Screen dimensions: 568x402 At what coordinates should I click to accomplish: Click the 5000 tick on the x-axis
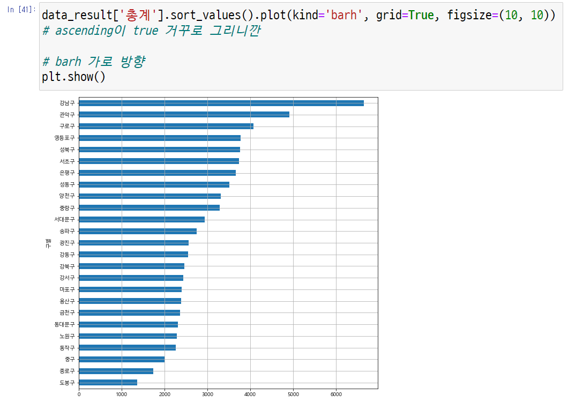(294, 394)
